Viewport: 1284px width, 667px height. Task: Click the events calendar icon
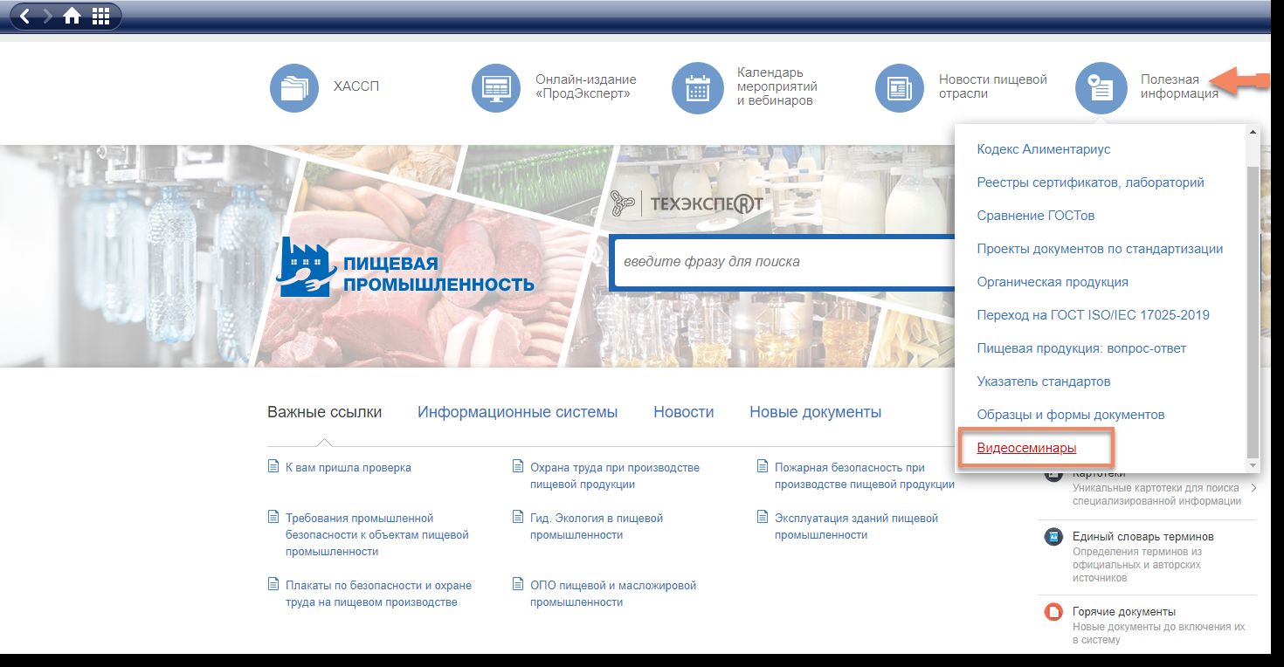click(x=697, y=87)
